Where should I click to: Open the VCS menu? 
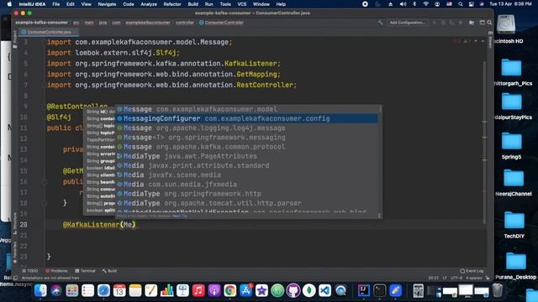point(242,4)
